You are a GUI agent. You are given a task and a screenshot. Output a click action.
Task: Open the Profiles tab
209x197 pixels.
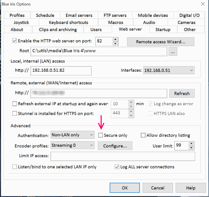click(x=17, y=15)
